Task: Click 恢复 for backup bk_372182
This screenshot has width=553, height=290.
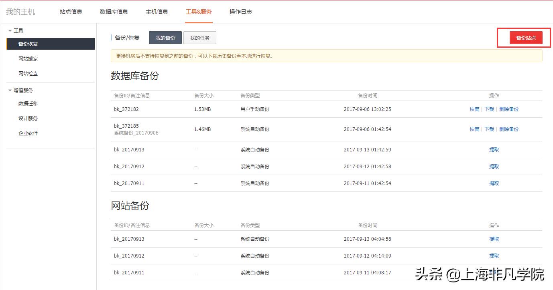Action: (474, 109)
